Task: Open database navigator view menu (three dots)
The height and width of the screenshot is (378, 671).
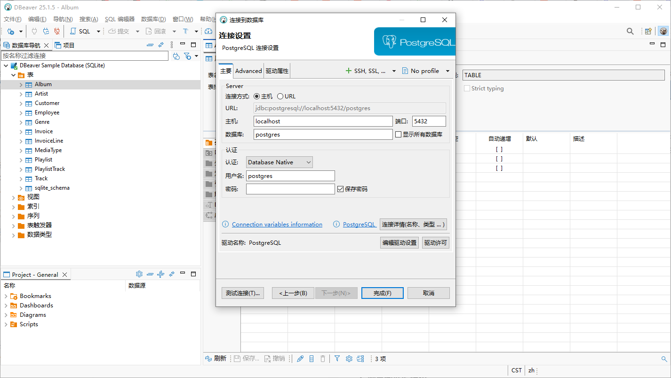Action: pyautogui.click(x=172, y=45)
